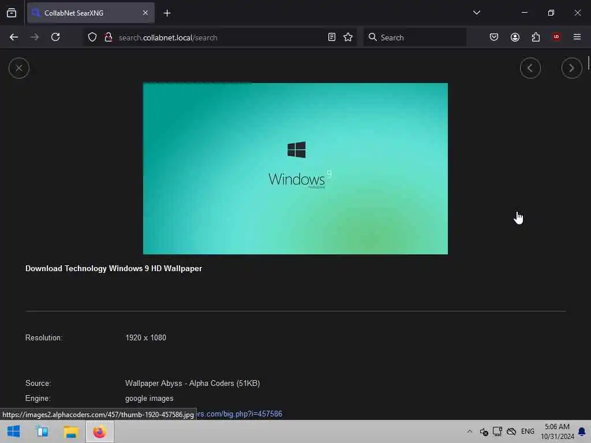Screen dimensions: 591x443
Task: Switch to the CollabNet SearXNG tab
Action: point(91,13)
